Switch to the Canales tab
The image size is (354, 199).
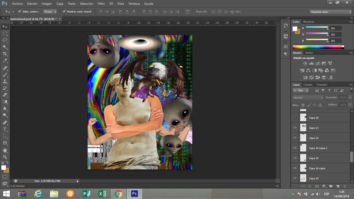click(x=308, y=85)
